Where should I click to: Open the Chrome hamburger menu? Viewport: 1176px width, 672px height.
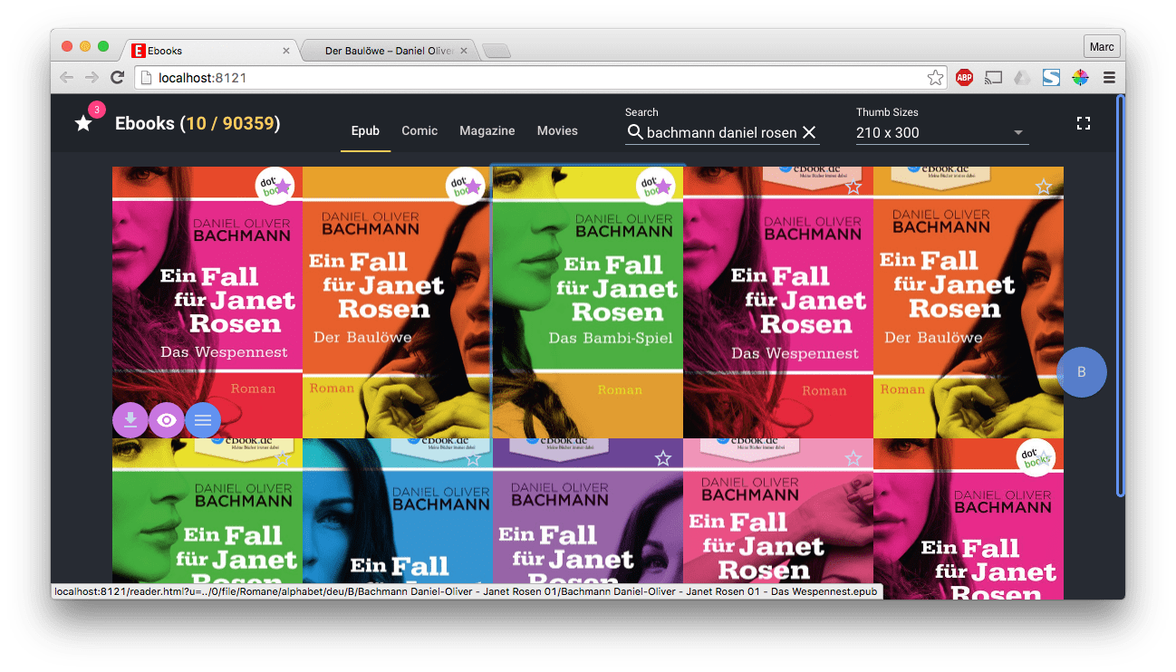pos(1109,78)
